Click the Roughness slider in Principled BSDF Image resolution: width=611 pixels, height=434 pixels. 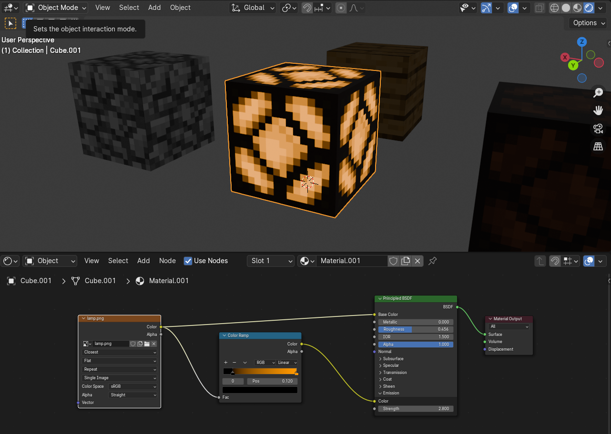pyautogui.click(x=415, y=329)
